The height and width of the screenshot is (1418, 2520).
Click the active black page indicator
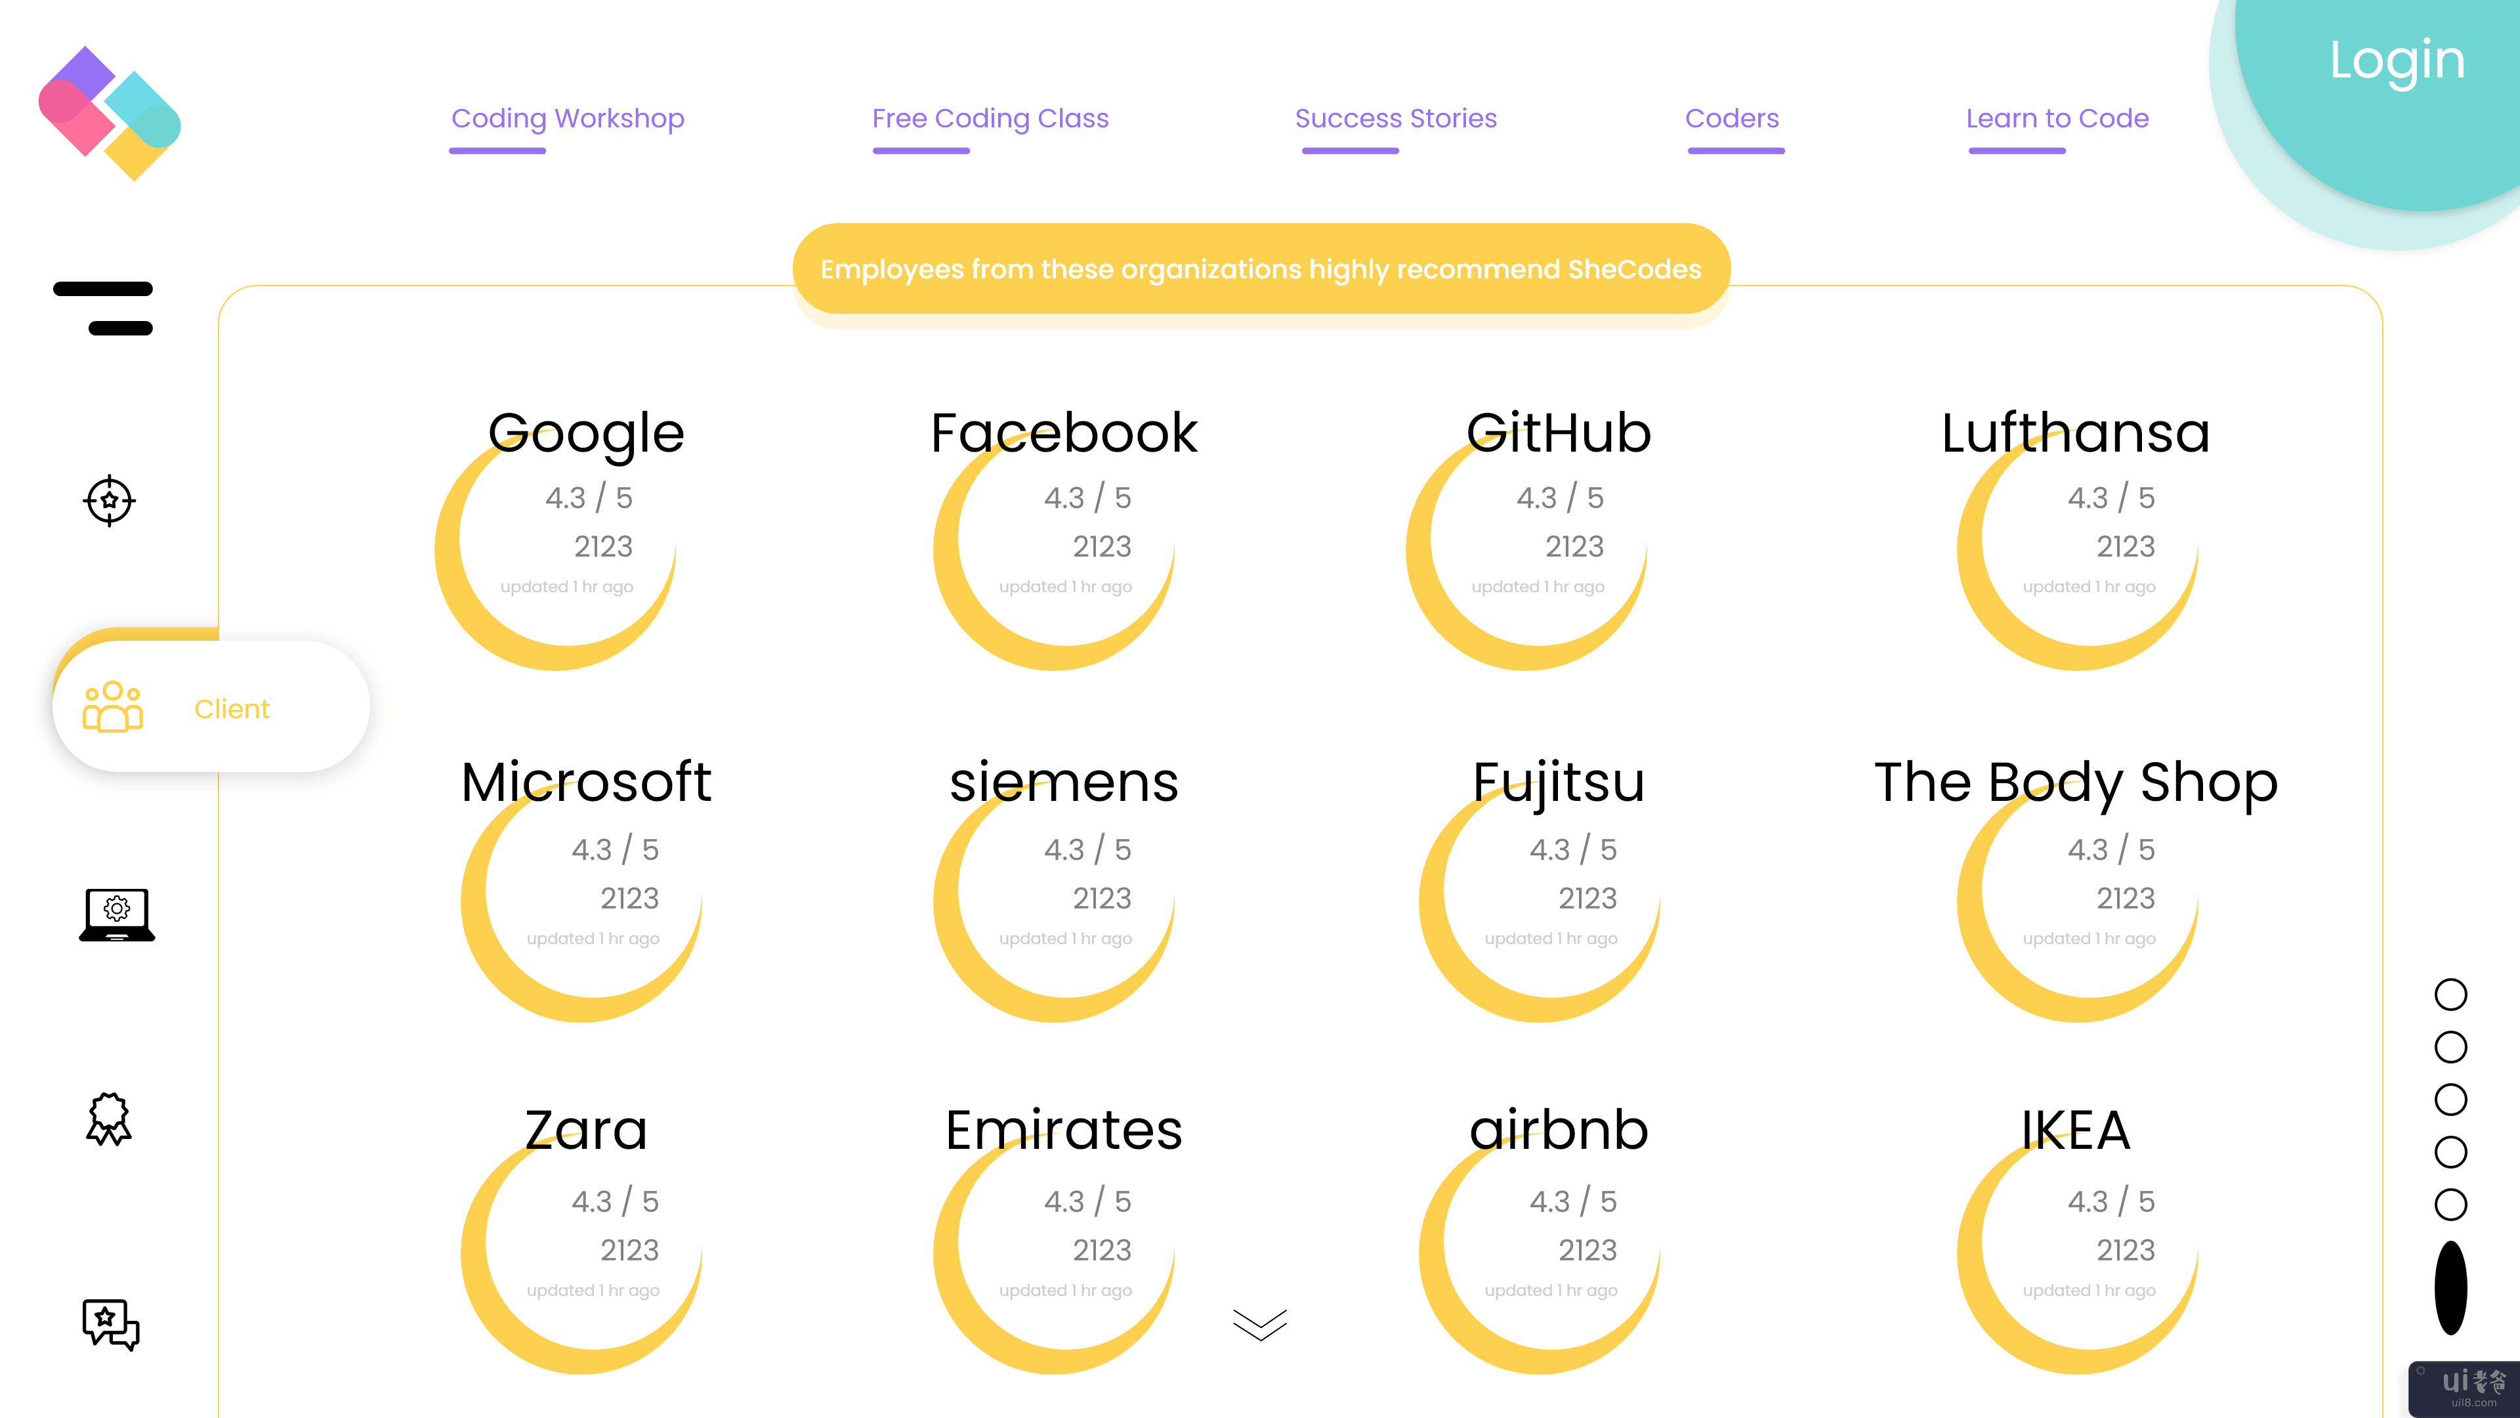tap(2450, 1287)
